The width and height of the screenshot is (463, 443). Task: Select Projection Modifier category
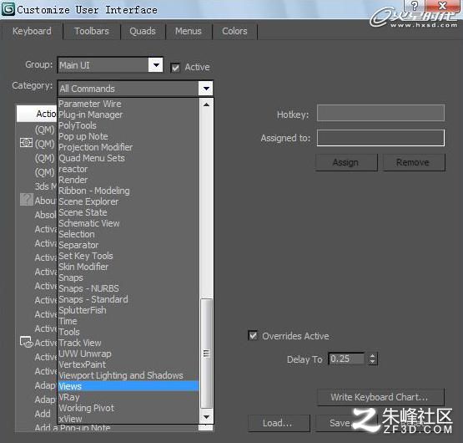[x=128, y=147]
